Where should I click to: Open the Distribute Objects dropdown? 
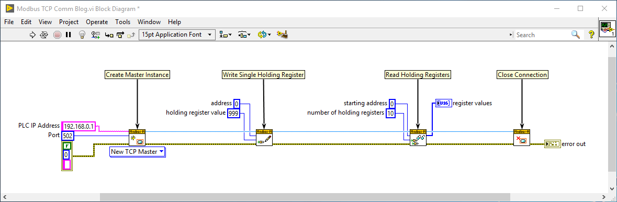click(244, 35)
